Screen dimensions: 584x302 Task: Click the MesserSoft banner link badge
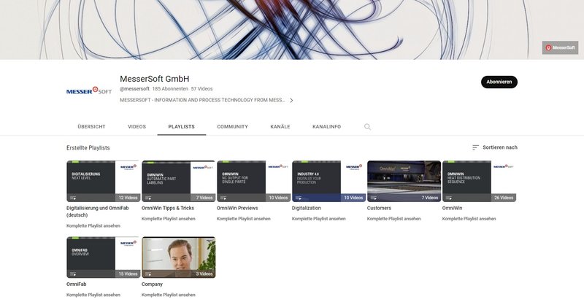[x=560, y=47]
